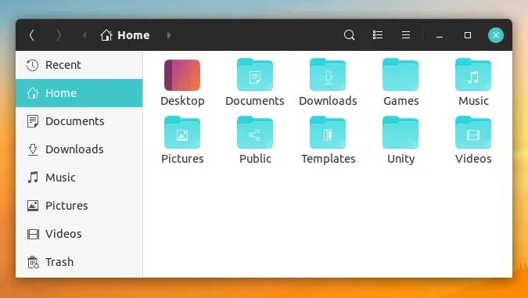Select the Unity folder
Image resolution: width=528 pixels, height=298 pixels.
pyautogui.click(x=400, y=140)
